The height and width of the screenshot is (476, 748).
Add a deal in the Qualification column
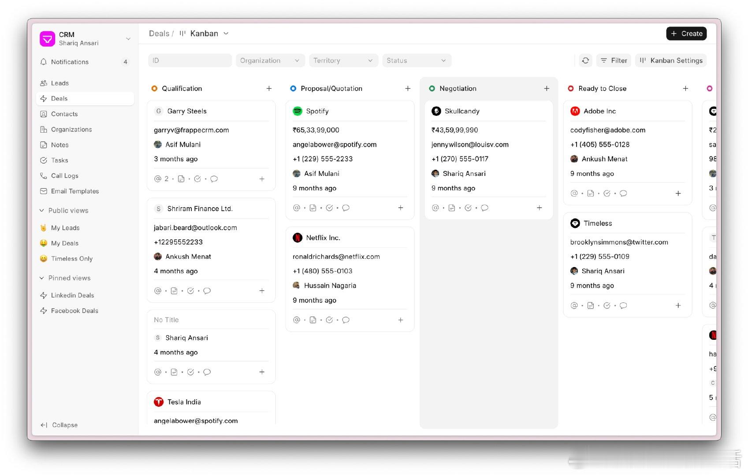pyautogui.click(x=269, y=88)
